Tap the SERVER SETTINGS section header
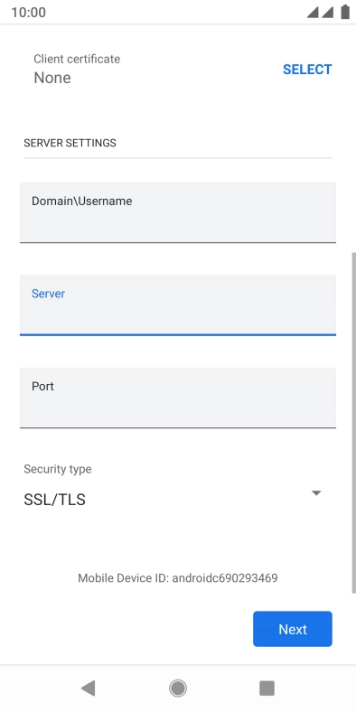356x712 pixels. pyautogui.click(x=70, y=143)
